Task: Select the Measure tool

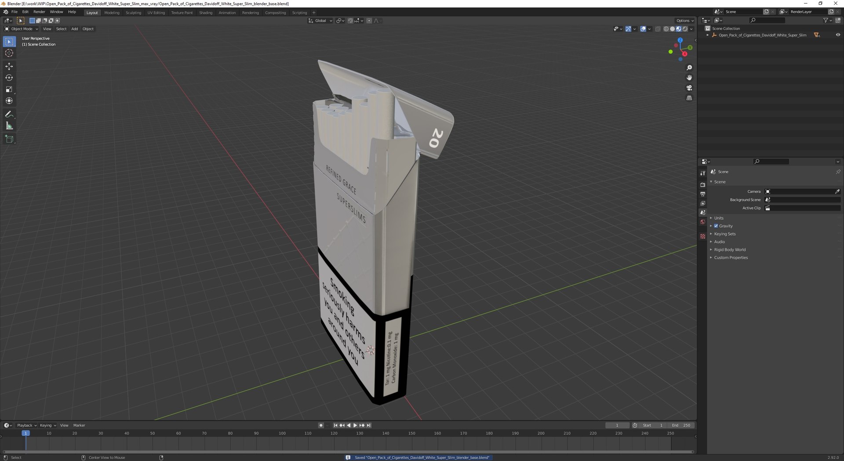Action: click(x=9, y=126)
